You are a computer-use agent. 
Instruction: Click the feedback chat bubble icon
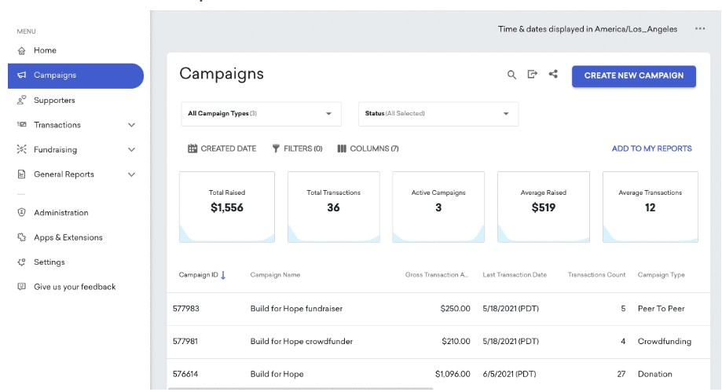tap(22, 287)
